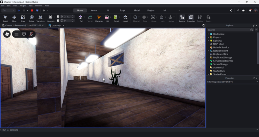
Task: Toggle the move snapping checkbox
Action: point(58,16)
